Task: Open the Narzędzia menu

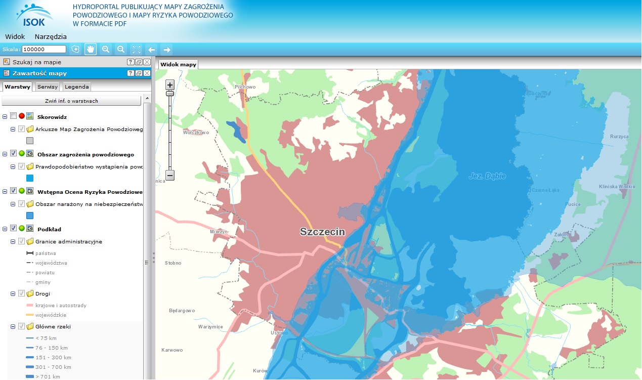Action: [51, 36]
